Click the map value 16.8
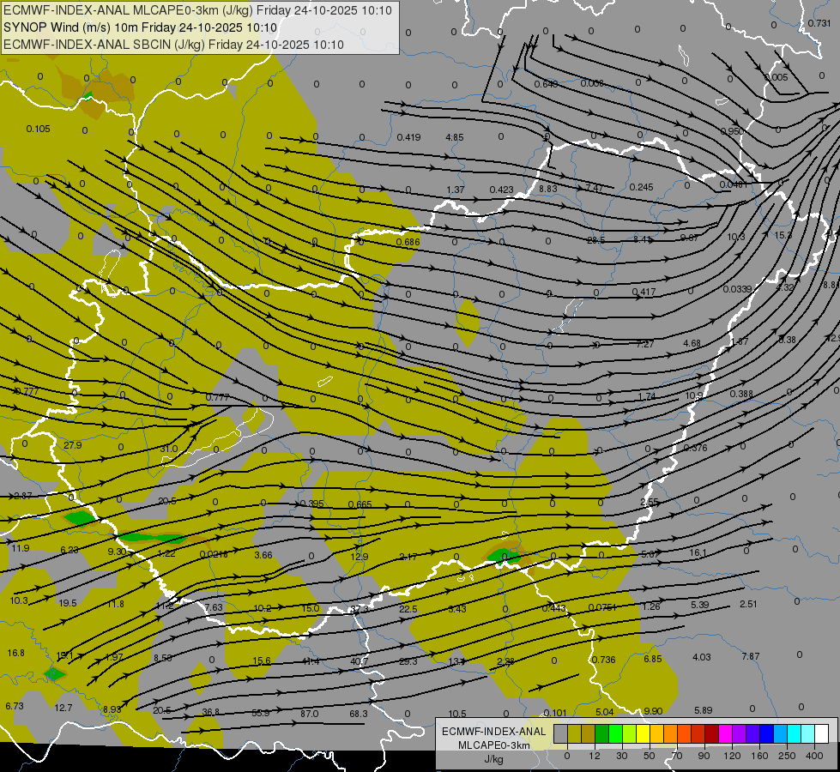This screenshot has height=772, width=840. pos(16,653)
